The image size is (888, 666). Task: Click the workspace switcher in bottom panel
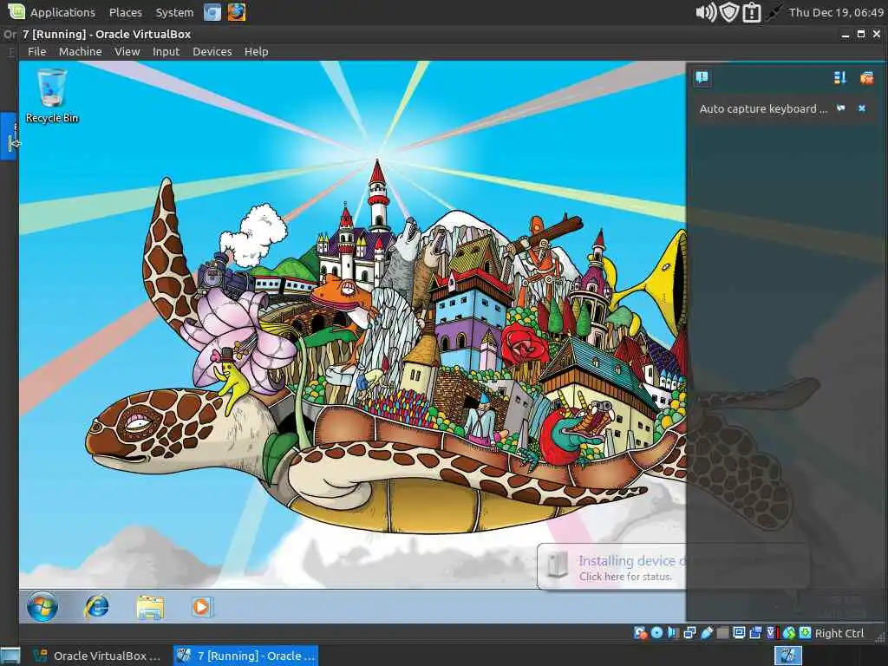coord(787,656)
